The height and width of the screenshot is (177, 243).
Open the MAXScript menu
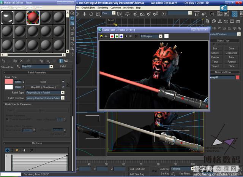coord(128,8)
